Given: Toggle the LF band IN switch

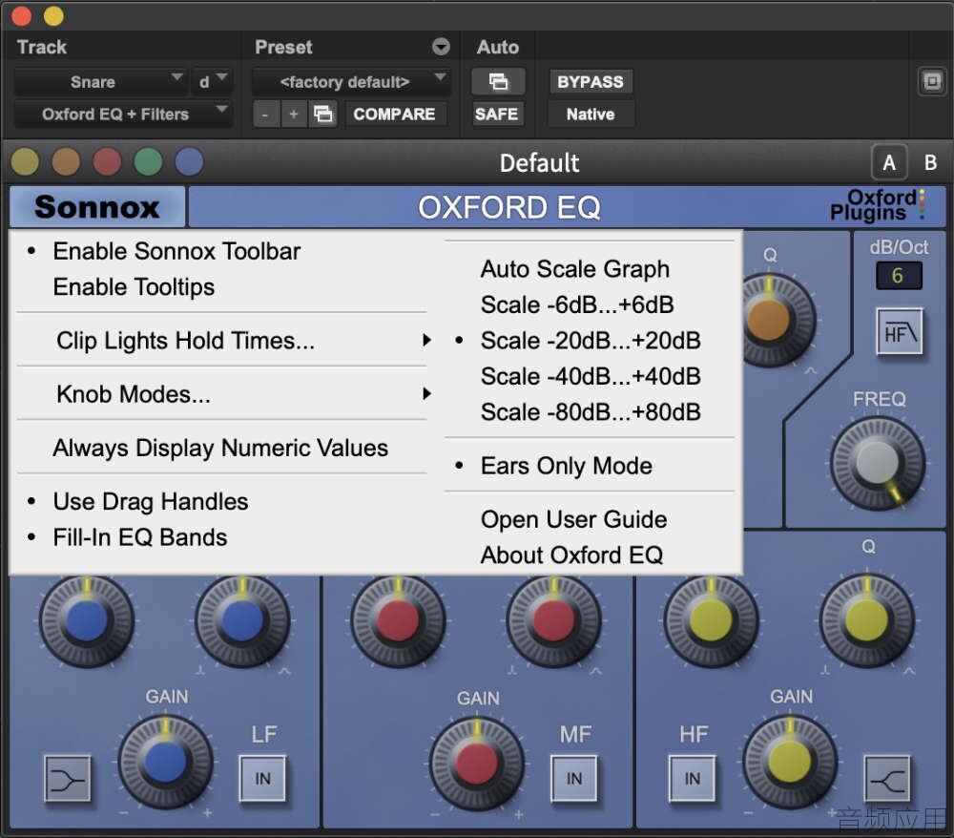Looking at the screenshot, I should pyautogui.click(x=262, y=779).
